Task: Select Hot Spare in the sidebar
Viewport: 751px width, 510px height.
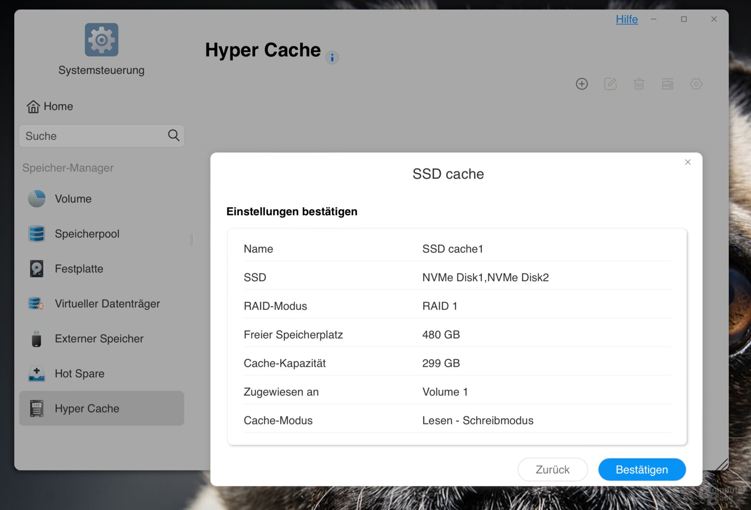Action: tap(79, 374)
